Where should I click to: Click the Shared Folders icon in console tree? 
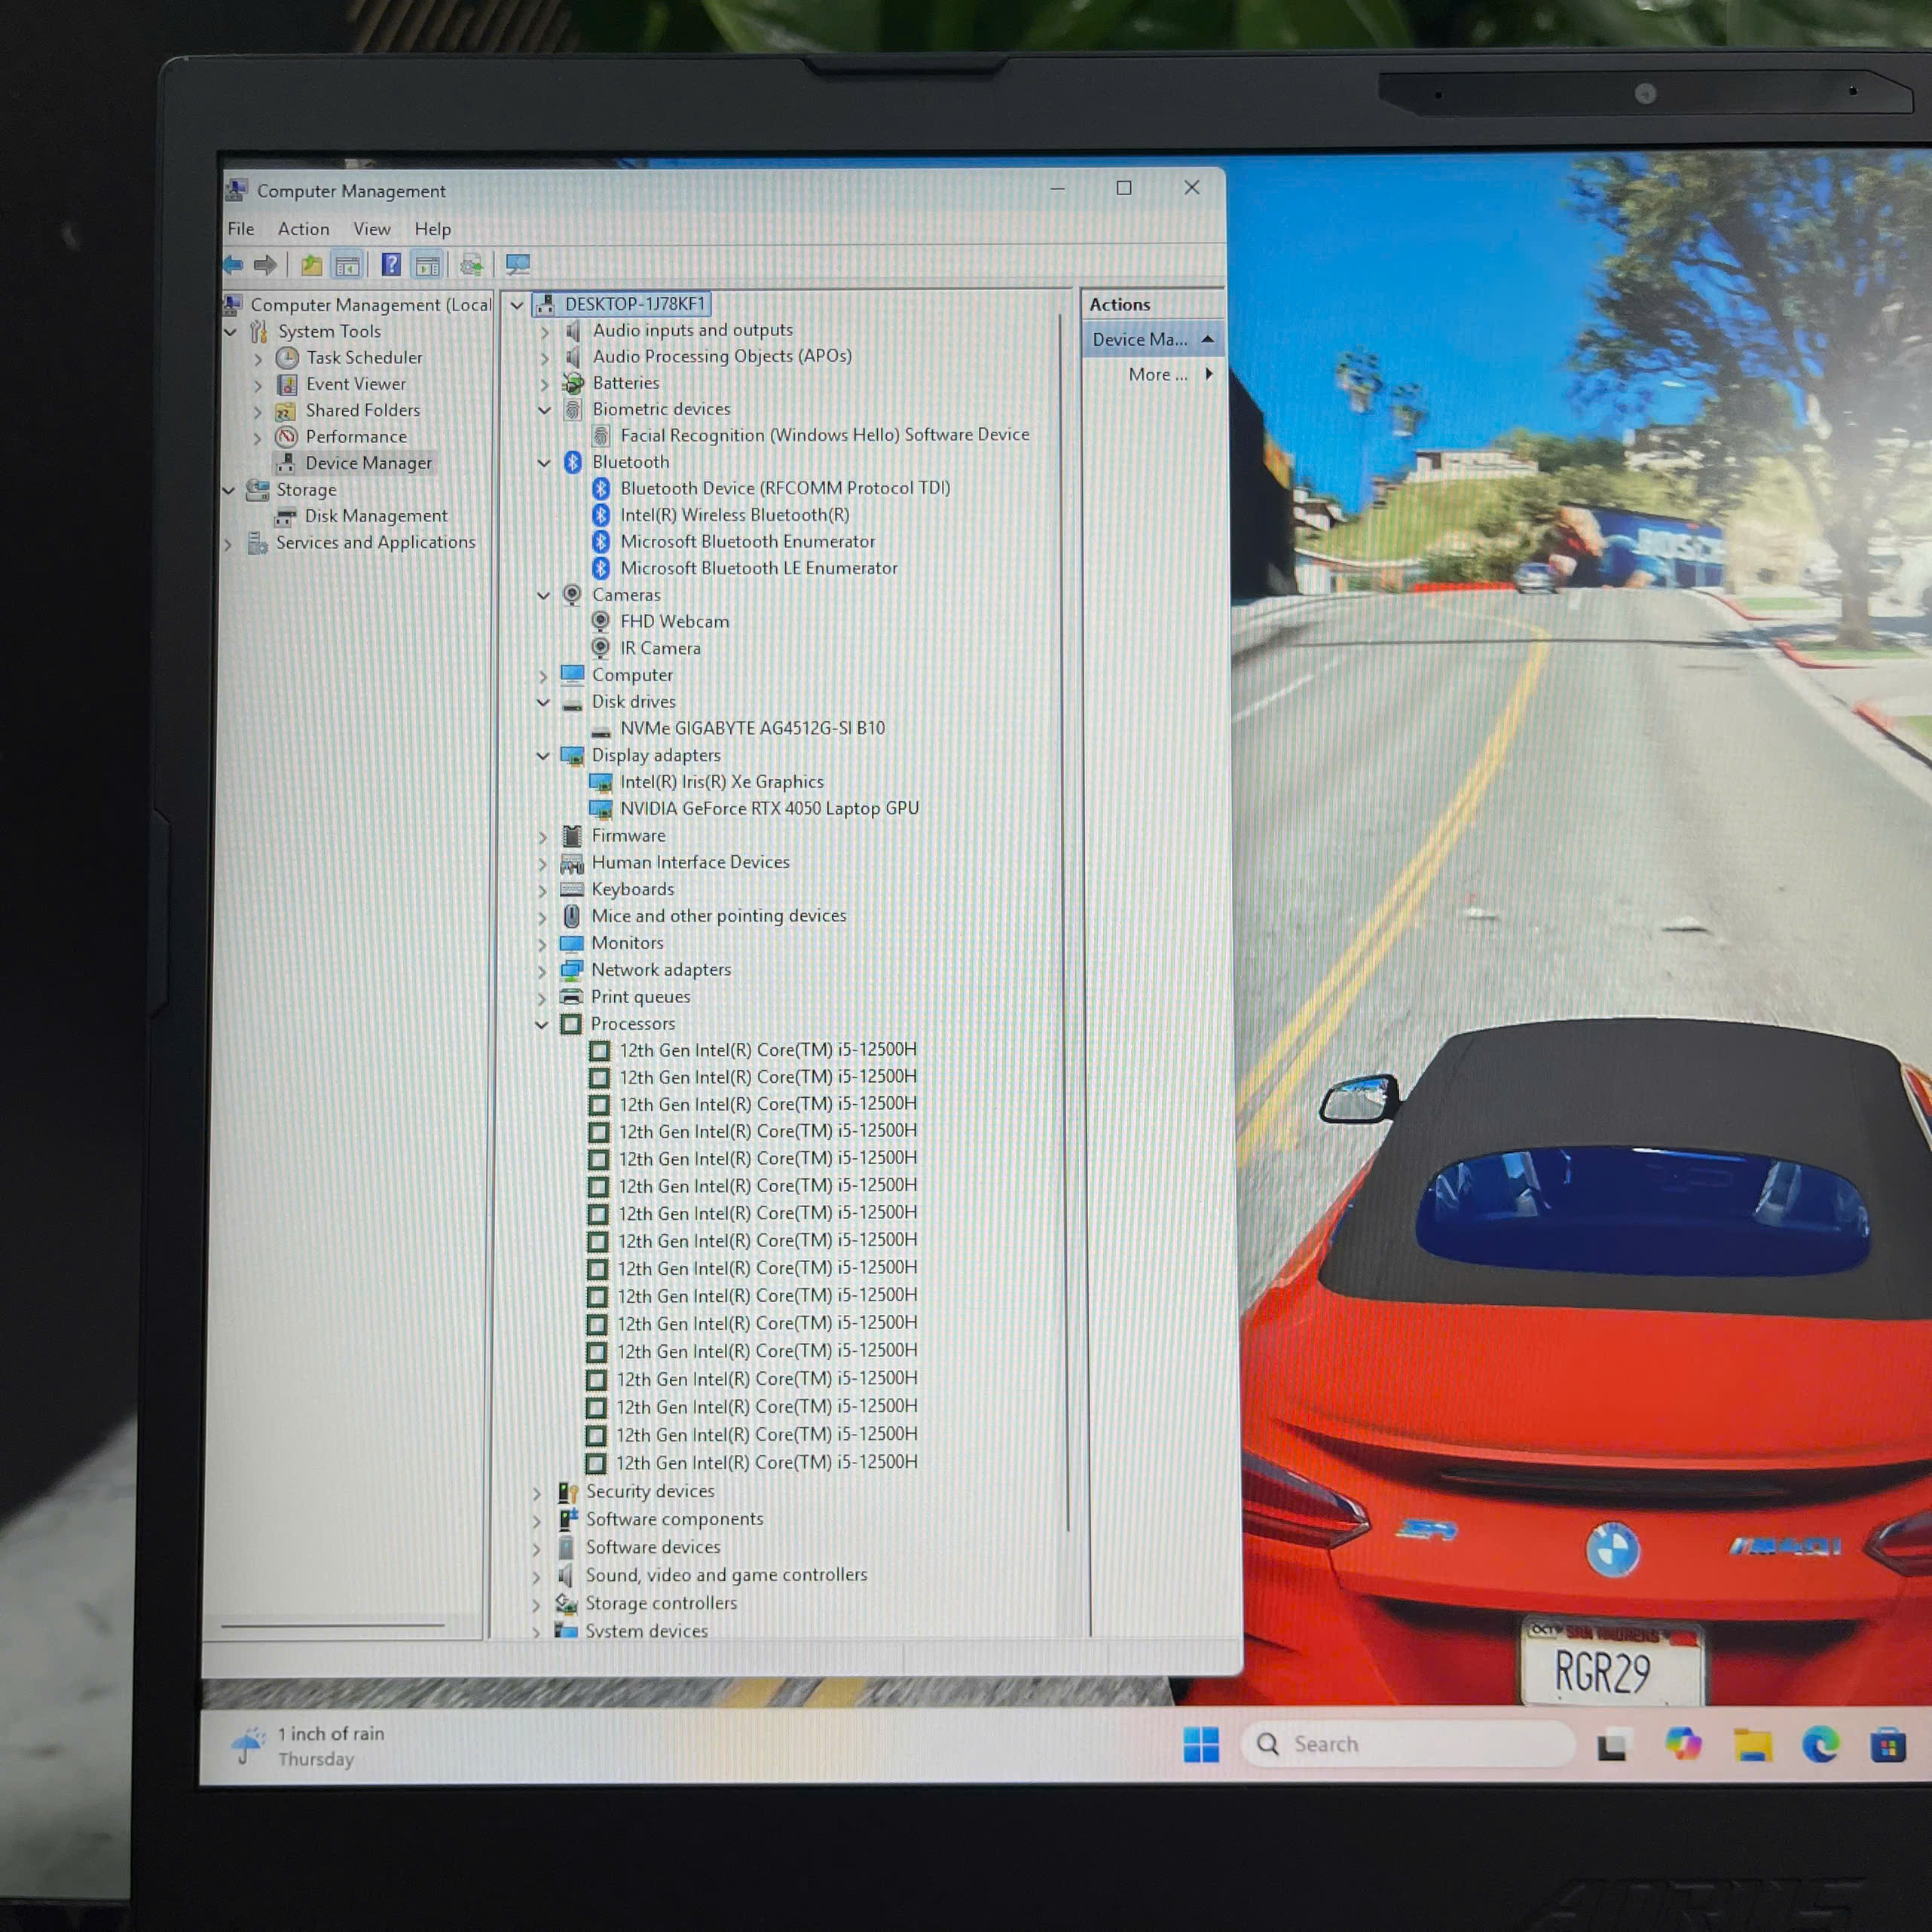(x=286, y=410)
